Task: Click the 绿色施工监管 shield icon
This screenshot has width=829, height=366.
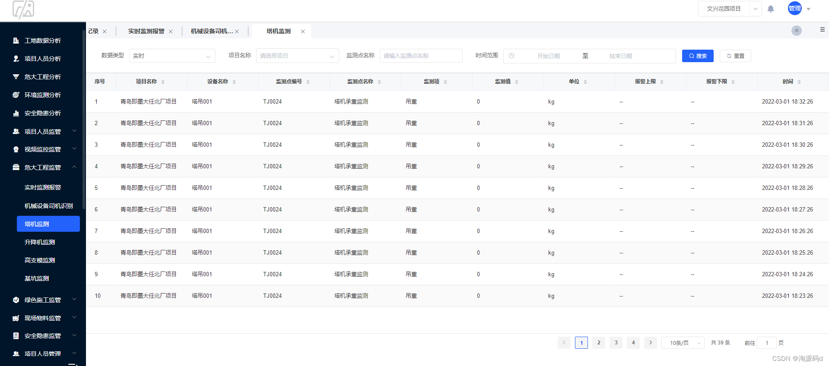Action: 16,300
